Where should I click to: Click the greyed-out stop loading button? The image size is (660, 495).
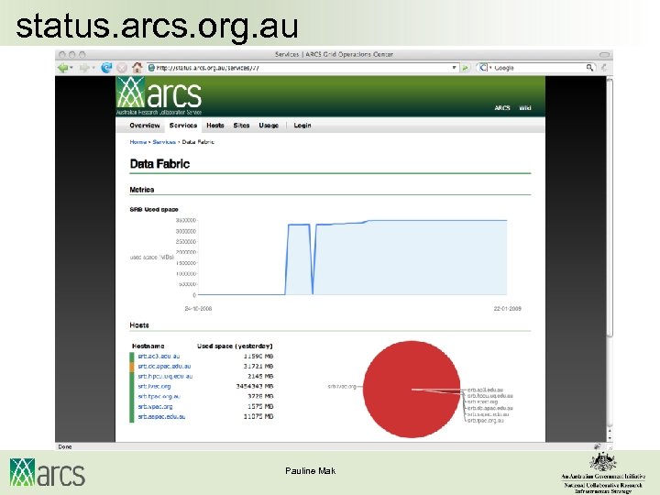coord(122,68)
